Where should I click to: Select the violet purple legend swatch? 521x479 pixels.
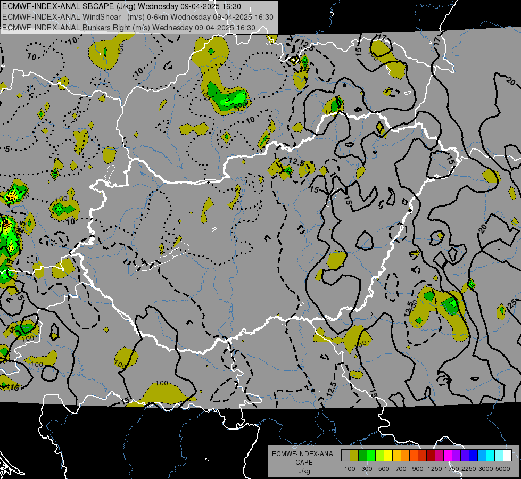click(457, 456)
